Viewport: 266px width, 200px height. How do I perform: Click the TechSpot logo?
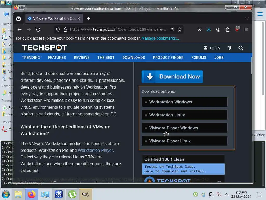[44, 48]
